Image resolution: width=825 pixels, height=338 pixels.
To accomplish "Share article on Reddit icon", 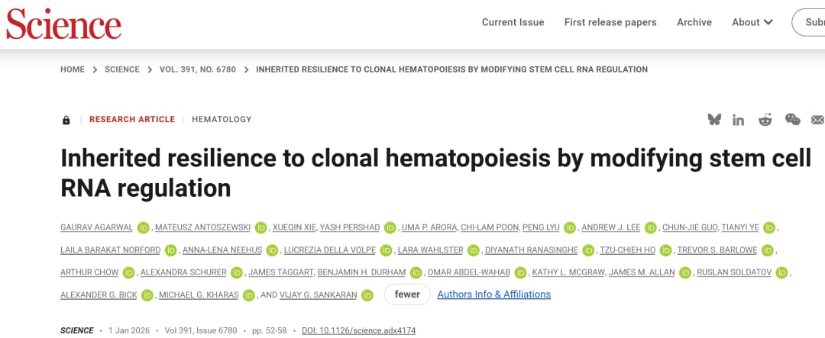I will [765, 120].
